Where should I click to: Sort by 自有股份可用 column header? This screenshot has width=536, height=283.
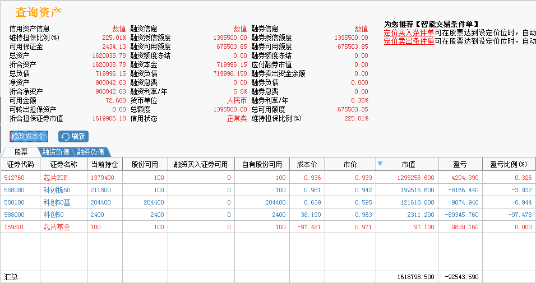[x=262, y=164]
